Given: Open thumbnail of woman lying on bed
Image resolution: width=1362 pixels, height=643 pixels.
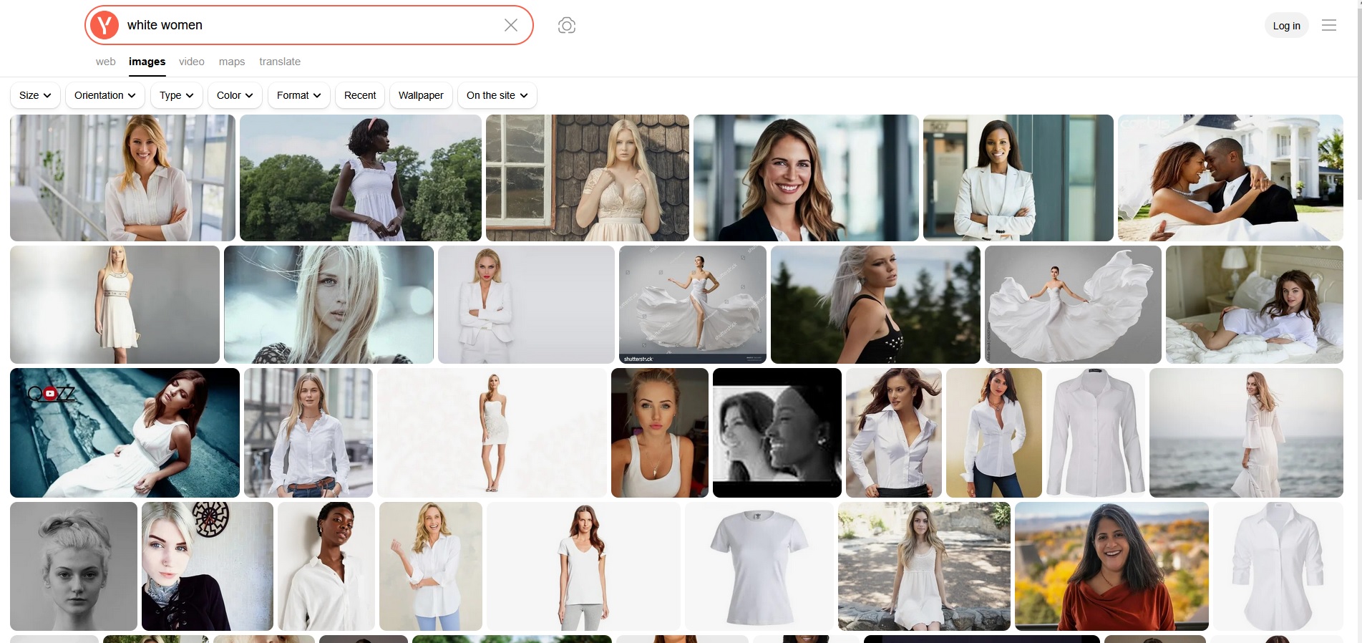Looking at the screenshot, I should coord(1255,304).
